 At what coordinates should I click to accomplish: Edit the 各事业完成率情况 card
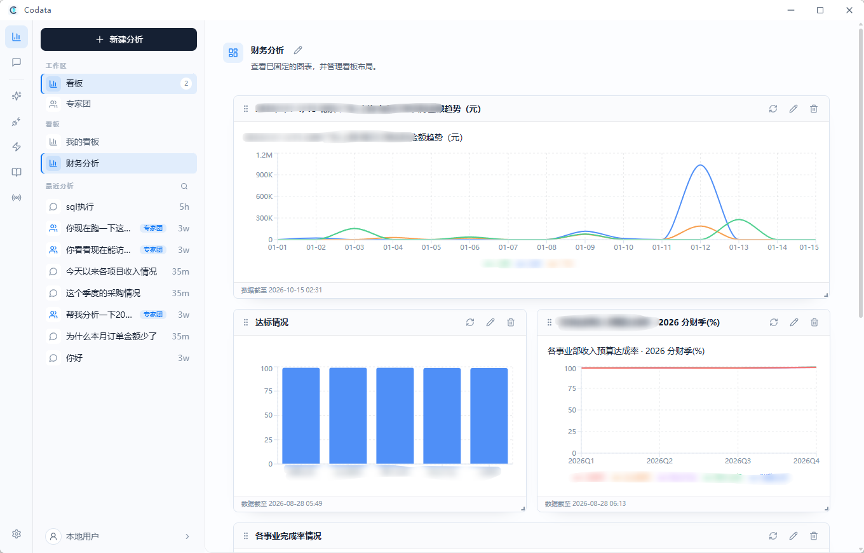pyautogui.click(x=793, y=536)
